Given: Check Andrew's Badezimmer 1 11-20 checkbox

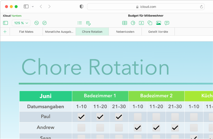Looking at the screenshot, I should click(100, 128).
